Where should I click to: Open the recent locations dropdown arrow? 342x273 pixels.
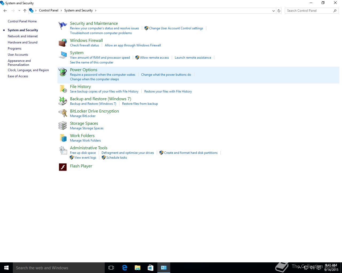[19, 11]
